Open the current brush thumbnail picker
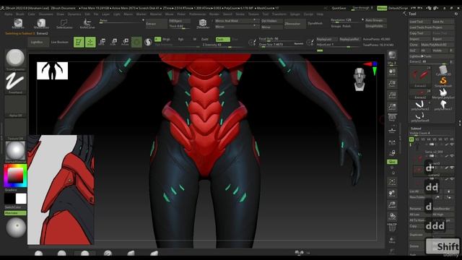 [15, 60]
